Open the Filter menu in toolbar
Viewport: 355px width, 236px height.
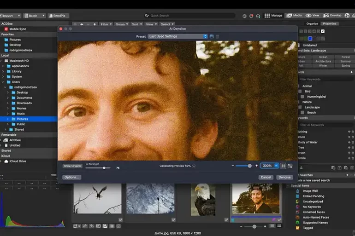106,24
